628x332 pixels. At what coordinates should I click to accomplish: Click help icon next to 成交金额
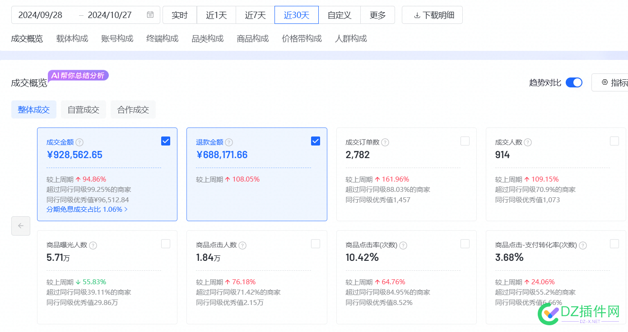[79, 142]
